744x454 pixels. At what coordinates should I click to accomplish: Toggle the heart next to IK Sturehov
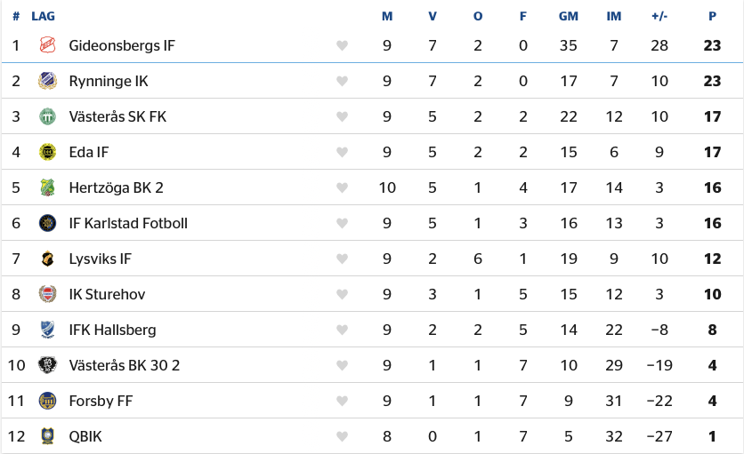point(342,294)
